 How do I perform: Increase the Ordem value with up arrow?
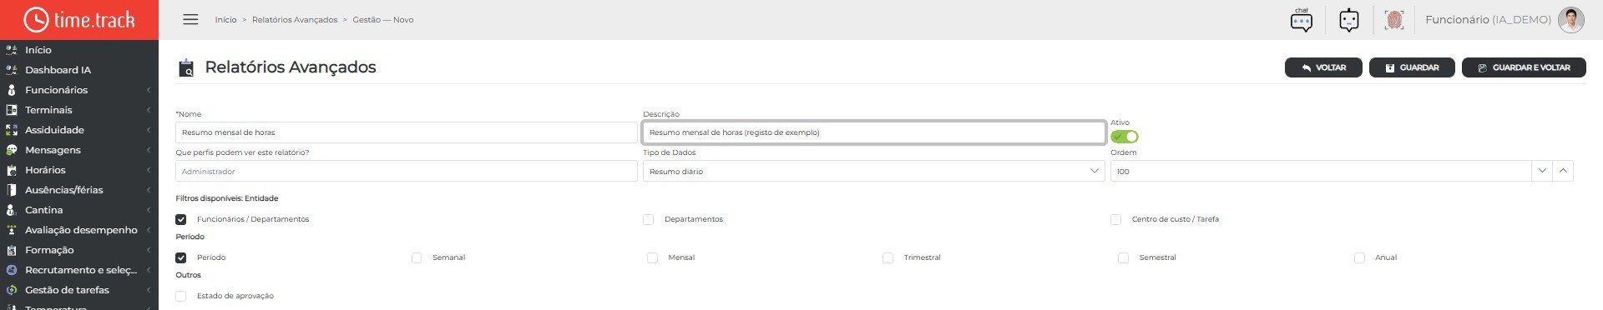coord(1563,171)
